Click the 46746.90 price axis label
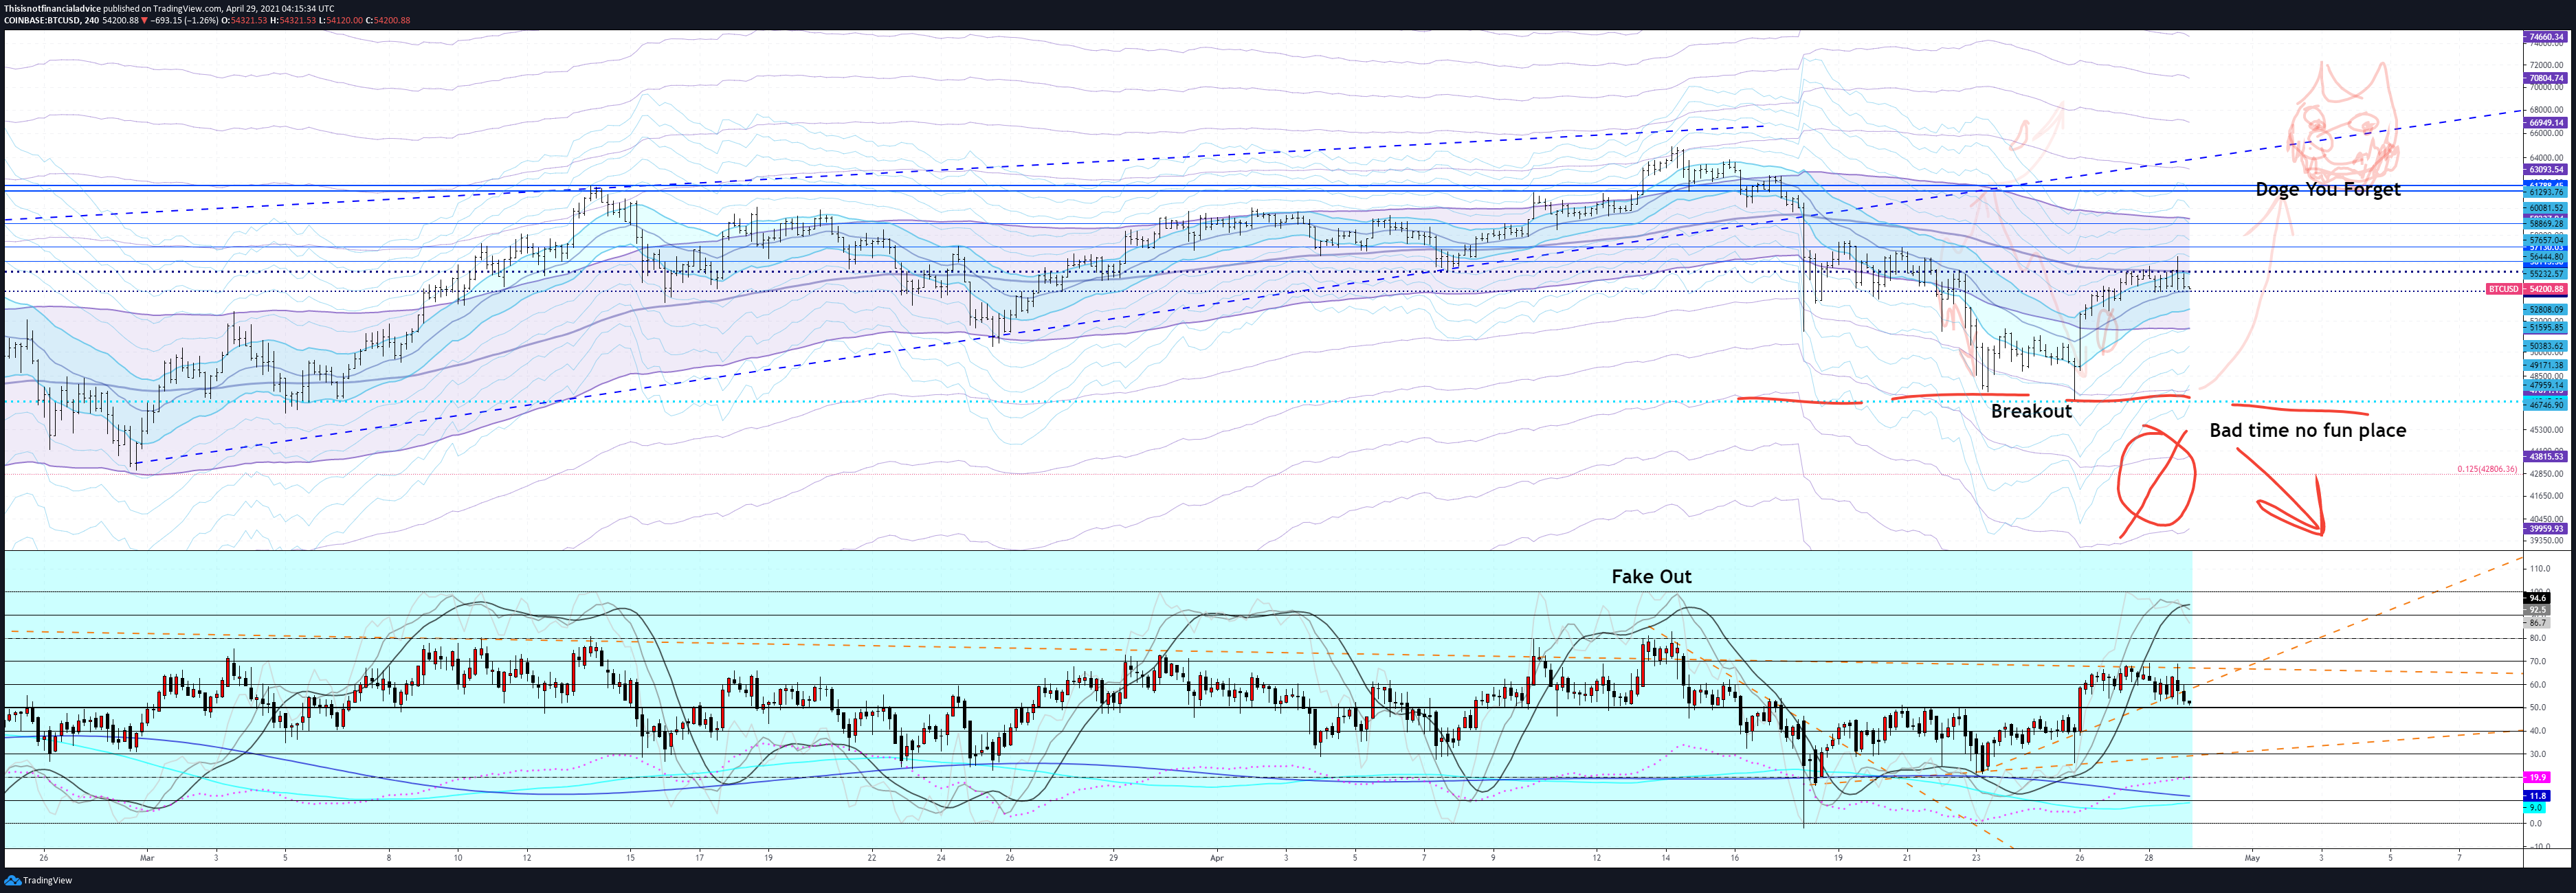The width and height of the screenshot is (2576, 893). point(2545,405)
